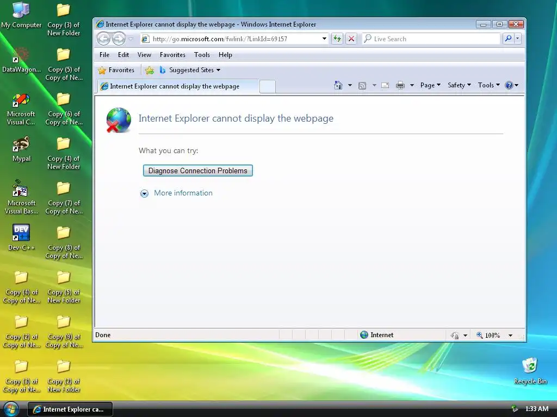The width and height of the screenshot is (557, 417).
Task: Click the page heading 'Internet Explorer cannot display the webpage'
Action: [x=236, y=118]
